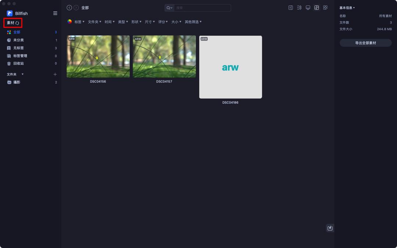Add a new folder with plus icon
The height and width of the screenshot is (248, 397).
(x=55, y=74)
